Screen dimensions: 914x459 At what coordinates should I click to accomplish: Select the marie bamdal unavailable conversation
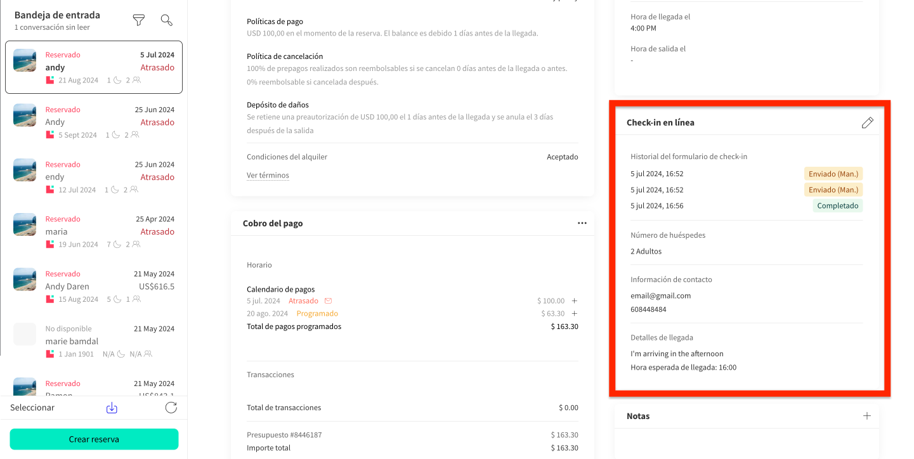tap(94, 341)
